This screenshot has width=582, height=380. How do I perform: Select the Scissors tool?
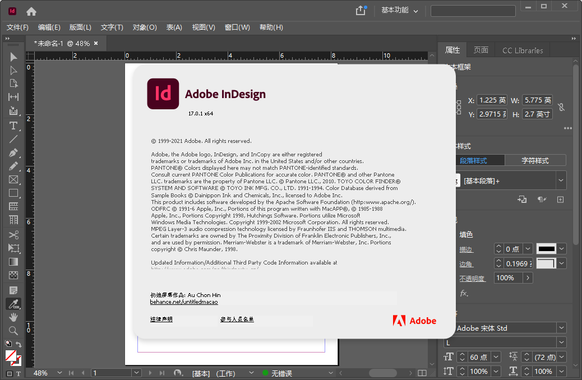[12, 234]
